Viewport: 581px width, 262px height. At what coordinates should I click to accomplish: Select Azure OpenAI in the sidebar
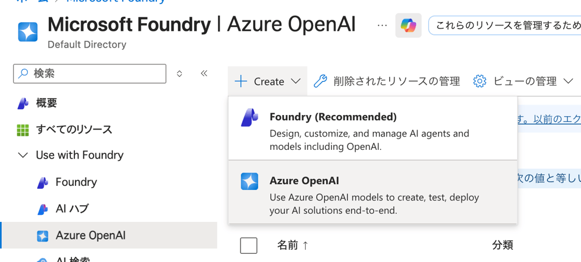pyautogui.click(x=90, y=235)
